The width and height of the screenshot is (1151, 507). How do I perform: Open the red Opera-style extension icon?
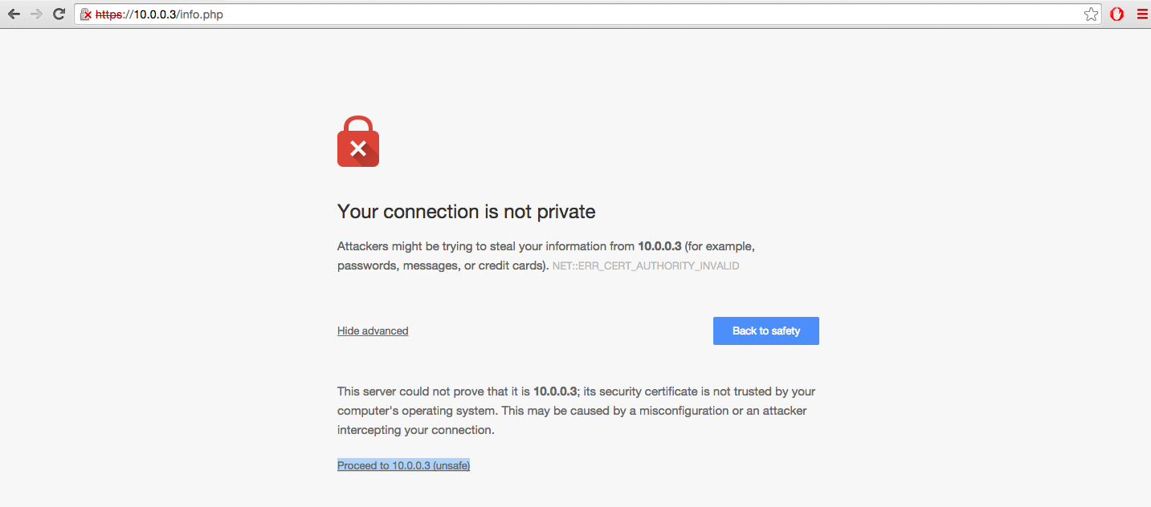(1116, 14)
